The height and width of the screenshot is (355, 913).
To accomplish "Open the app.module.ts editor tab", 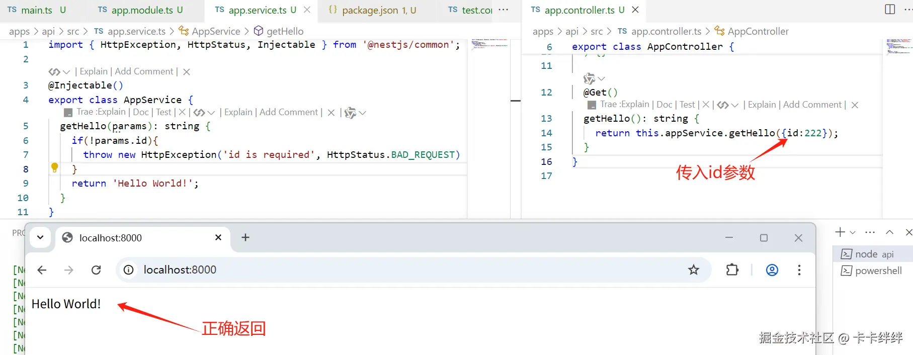I will 142,10.
